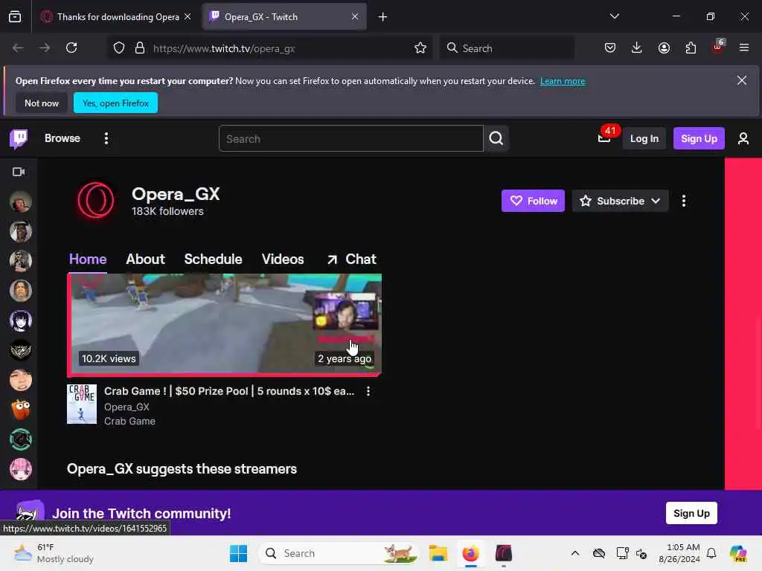Reload the page in Firefox
762x571 pixels.
tap(71, 48)
